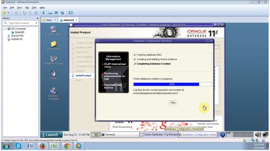Open the VM menu
Viewport: 270px width, 151px height.
click(27, 8)
